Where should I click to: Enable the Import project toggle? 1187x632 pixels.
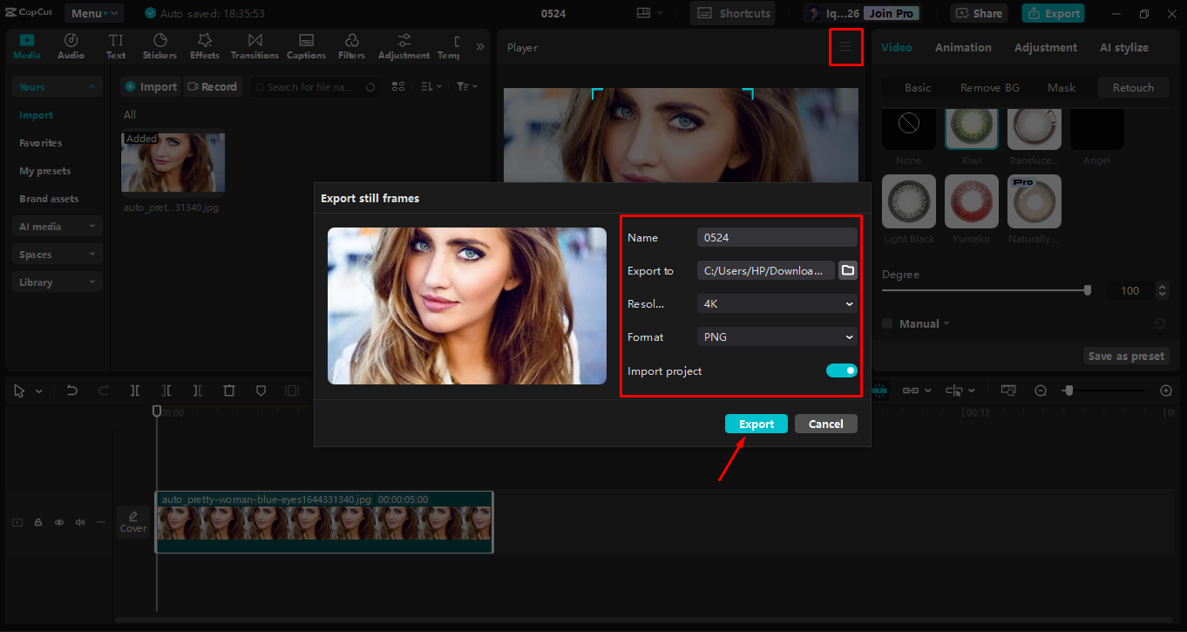(841, 370)
